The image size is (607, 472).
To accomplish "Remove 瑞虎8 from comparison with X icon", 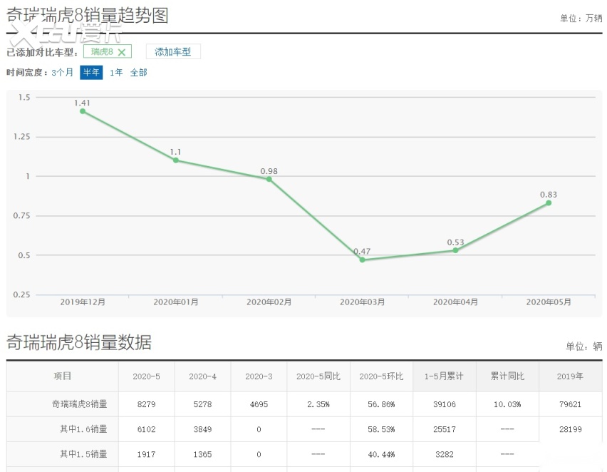I will click(122, 52).
